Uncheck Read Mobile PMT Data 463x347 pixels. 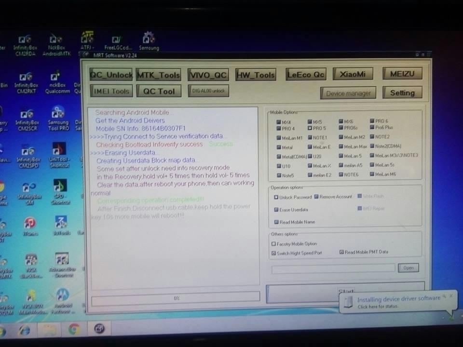pyautogui.click(x=341, y=252)
